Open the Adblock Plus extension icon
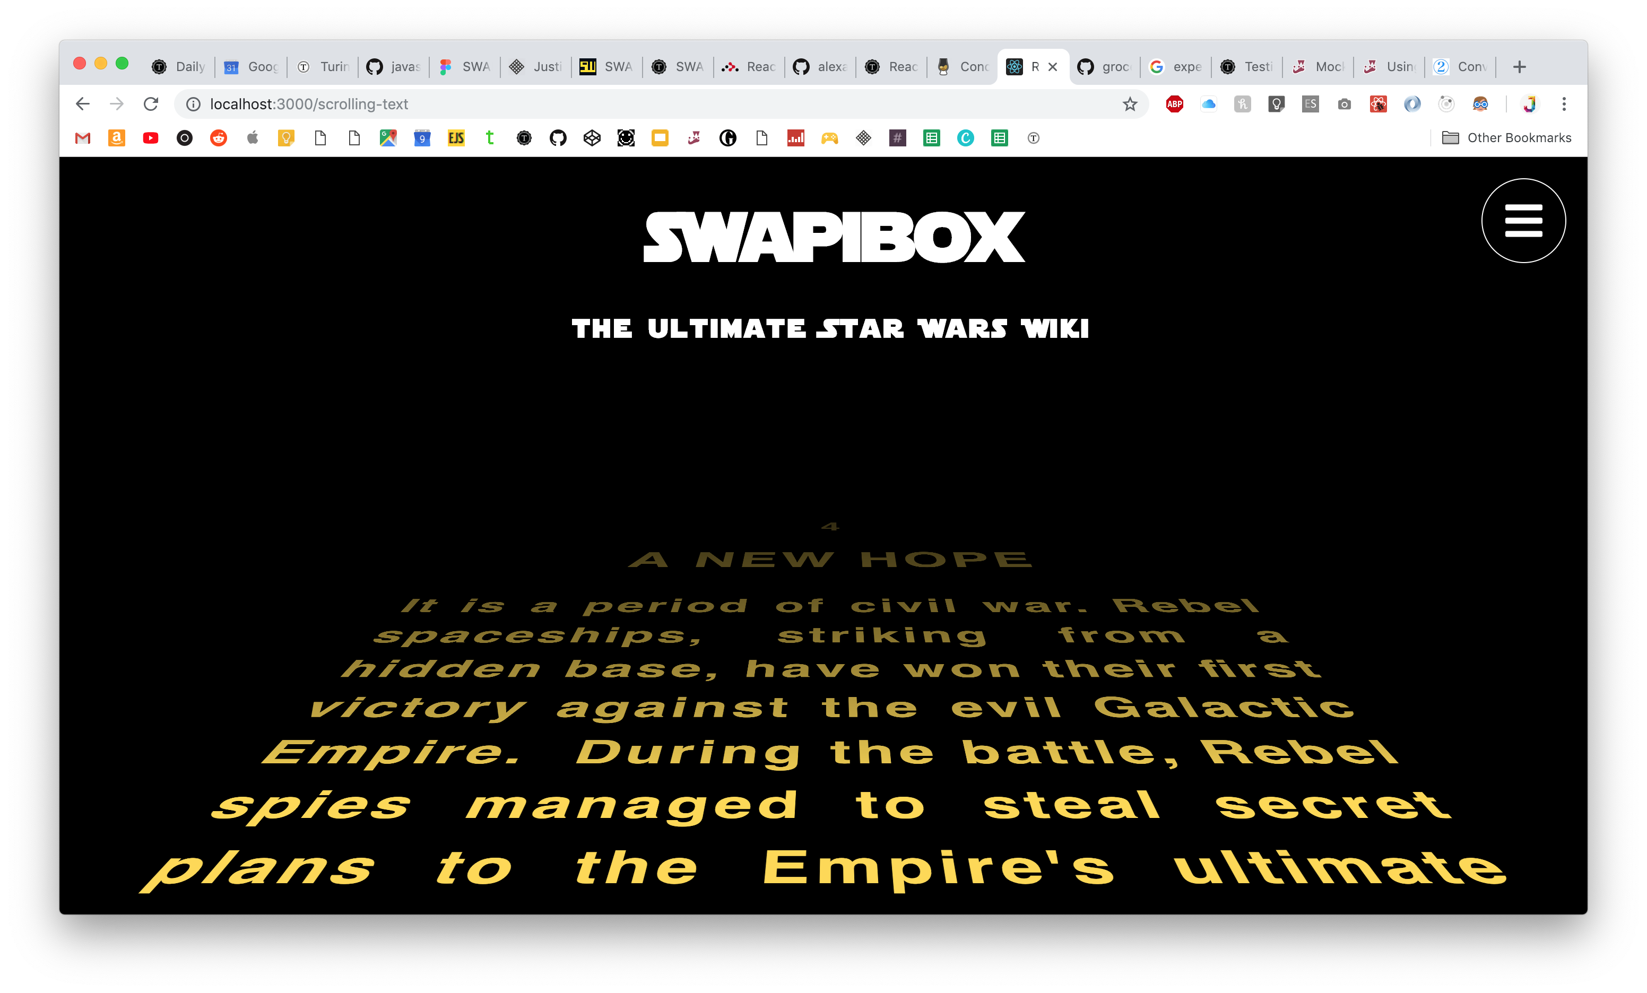This screenshot has width=1647, height=993. pos(1174,104)
